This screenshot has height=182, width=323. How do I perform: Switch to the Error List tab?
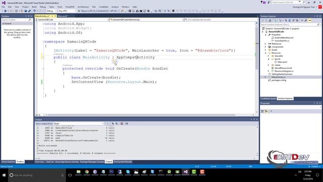pyautogui.click(x=39, y=162)
